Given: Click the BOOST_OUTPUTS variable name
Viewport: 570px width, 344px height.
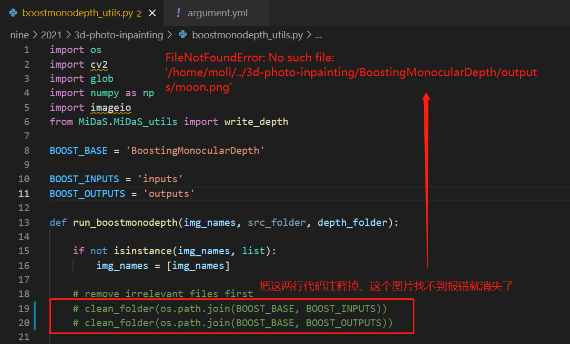Looking at the screenshot, I should click(87, 194).
